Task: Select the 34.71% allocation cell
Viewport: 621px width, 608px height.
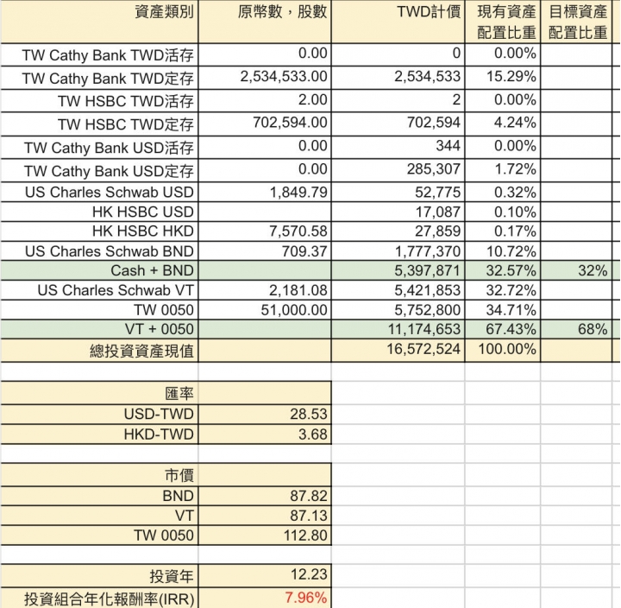Action: coord(503,310)
